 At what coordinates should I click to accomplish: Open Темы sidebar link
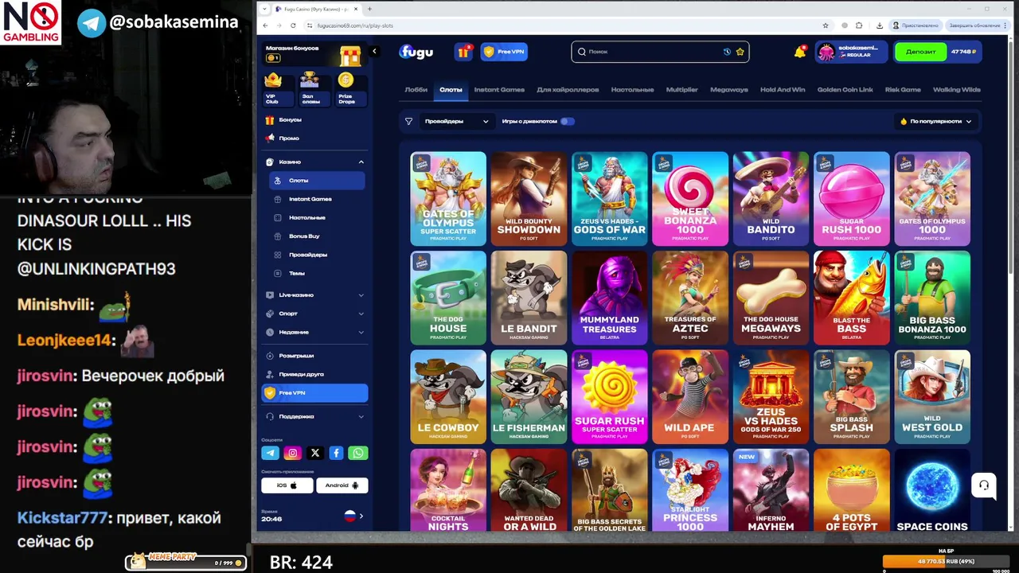318,273
